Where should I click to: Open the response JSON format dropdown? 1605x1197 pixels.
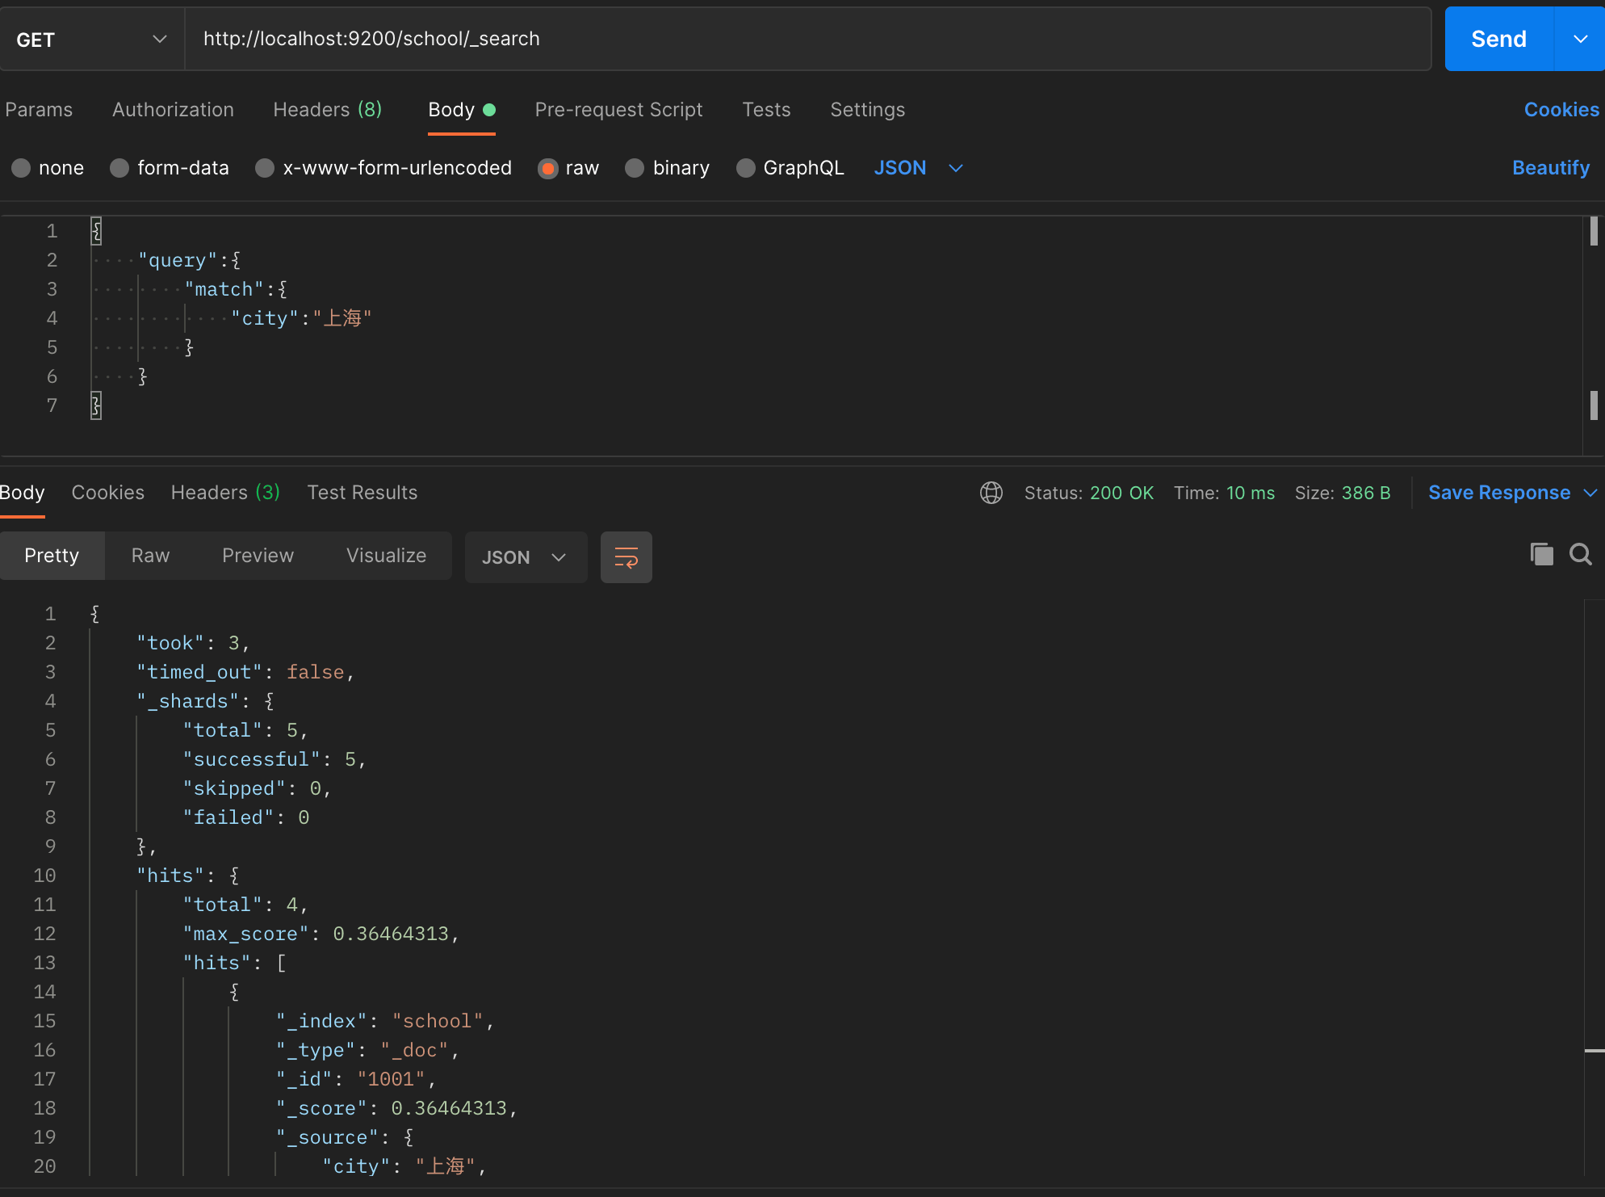(x=526, y=557)
